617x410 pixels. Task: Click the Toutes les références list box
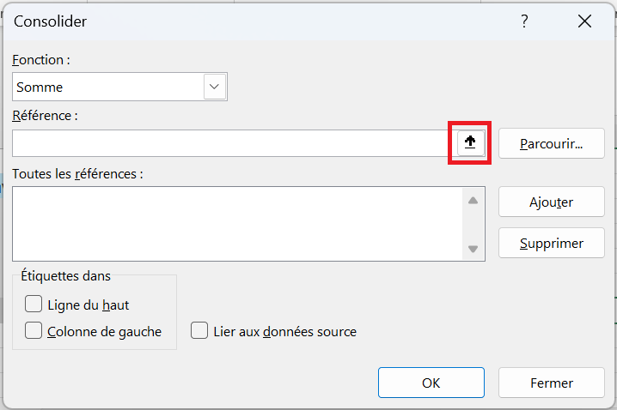pyautogui.click(x=236, y=224)
